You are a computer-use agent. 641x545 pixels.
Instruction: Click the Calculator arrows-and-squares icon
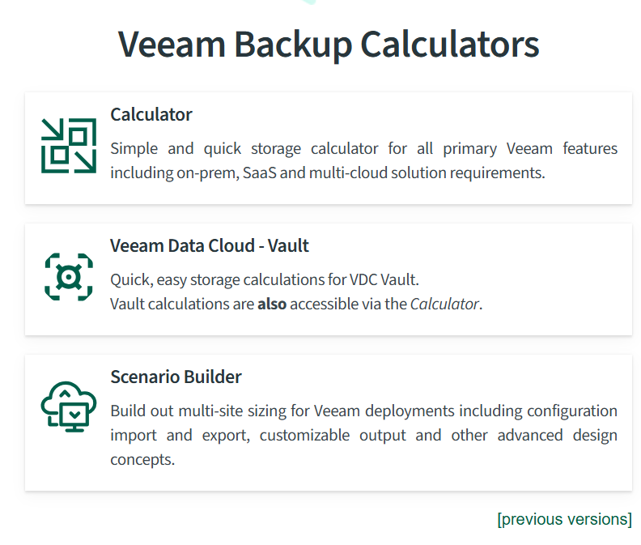[69, 146]
